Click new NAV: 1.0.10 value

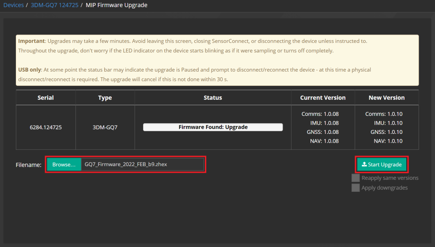(x=388, y=141)
